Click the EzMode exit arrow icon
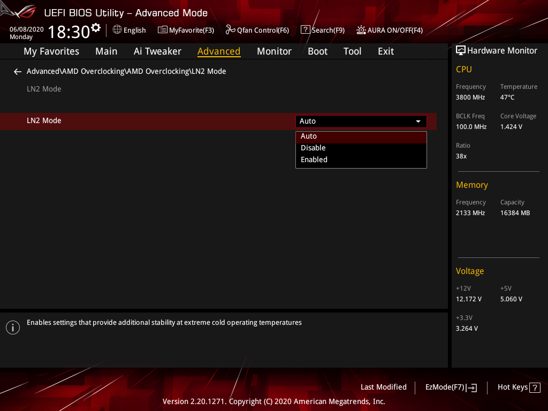Viewport: 548px width, 411px height. click(x=471, y=387)
